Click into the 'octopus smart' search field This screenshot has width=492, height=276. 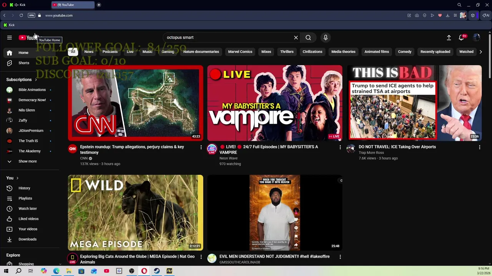[229, 38]
